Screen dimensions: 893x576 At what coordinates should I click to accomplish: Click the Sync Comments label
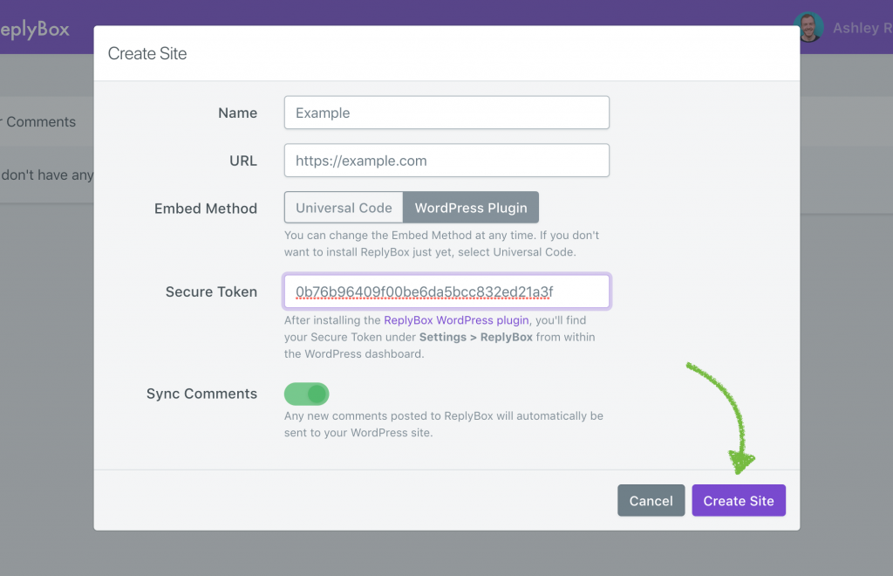click(x=201, y=394)
